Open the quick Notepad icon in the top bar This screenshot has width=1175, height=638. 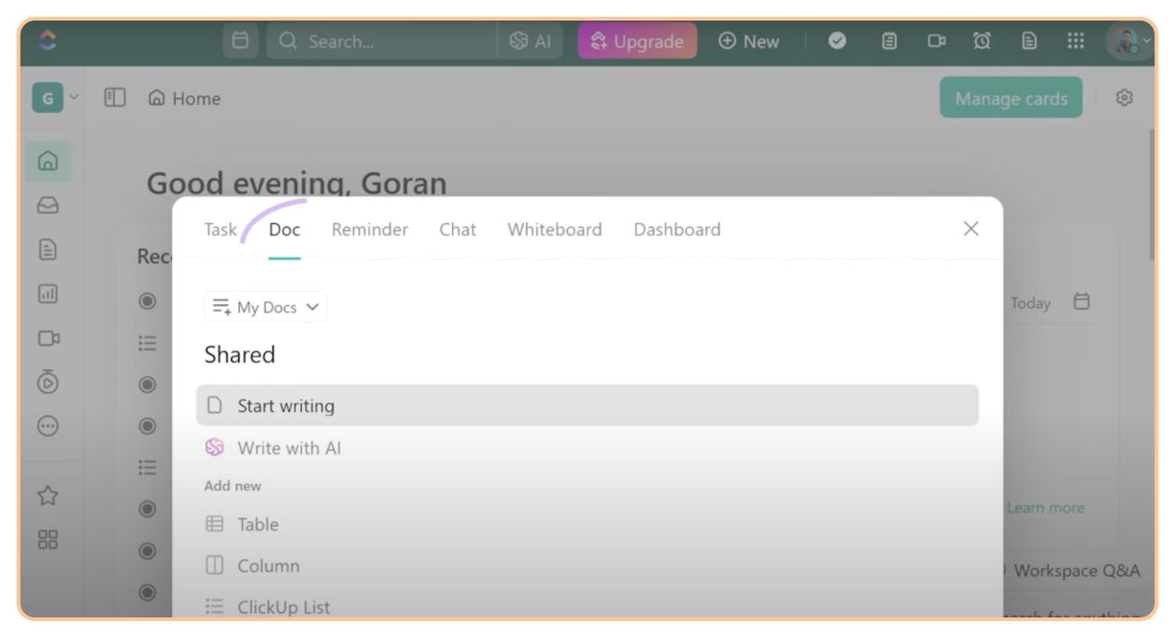tap(888, 40)
